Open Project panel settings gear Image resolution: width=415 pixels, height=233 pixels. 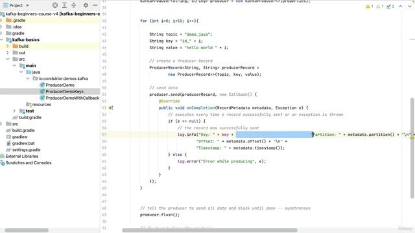click(86, 5)
